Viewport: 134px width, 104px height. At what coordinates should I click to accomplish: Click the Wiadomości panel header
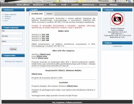[x=13, y=10]
